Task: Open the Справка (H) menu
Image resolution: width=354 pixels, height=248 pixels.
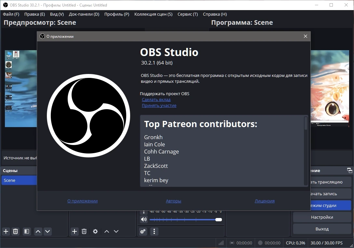Action: 215,14
